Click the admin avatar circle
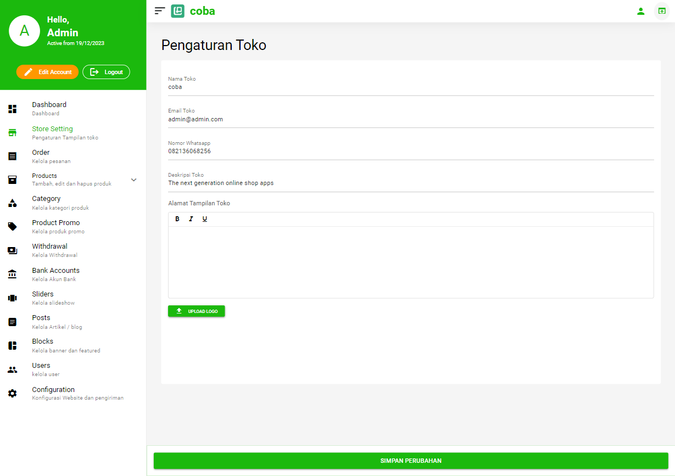This screenshot has height=476, width=675. [x=24, y=31]
